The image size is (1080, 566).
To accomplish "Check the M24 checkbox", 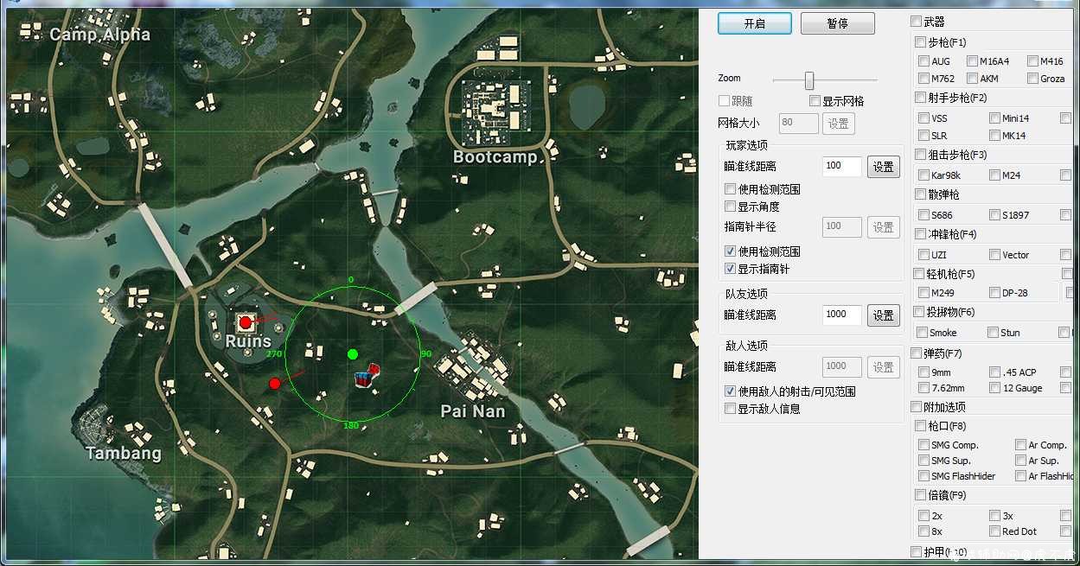I will [994, 175].
